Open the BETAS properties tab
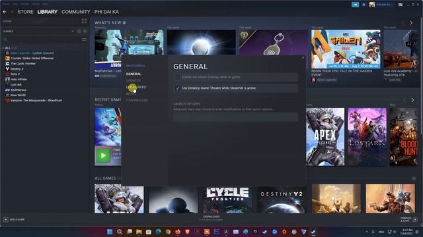The image size is (423, 237). coord(131,93)
